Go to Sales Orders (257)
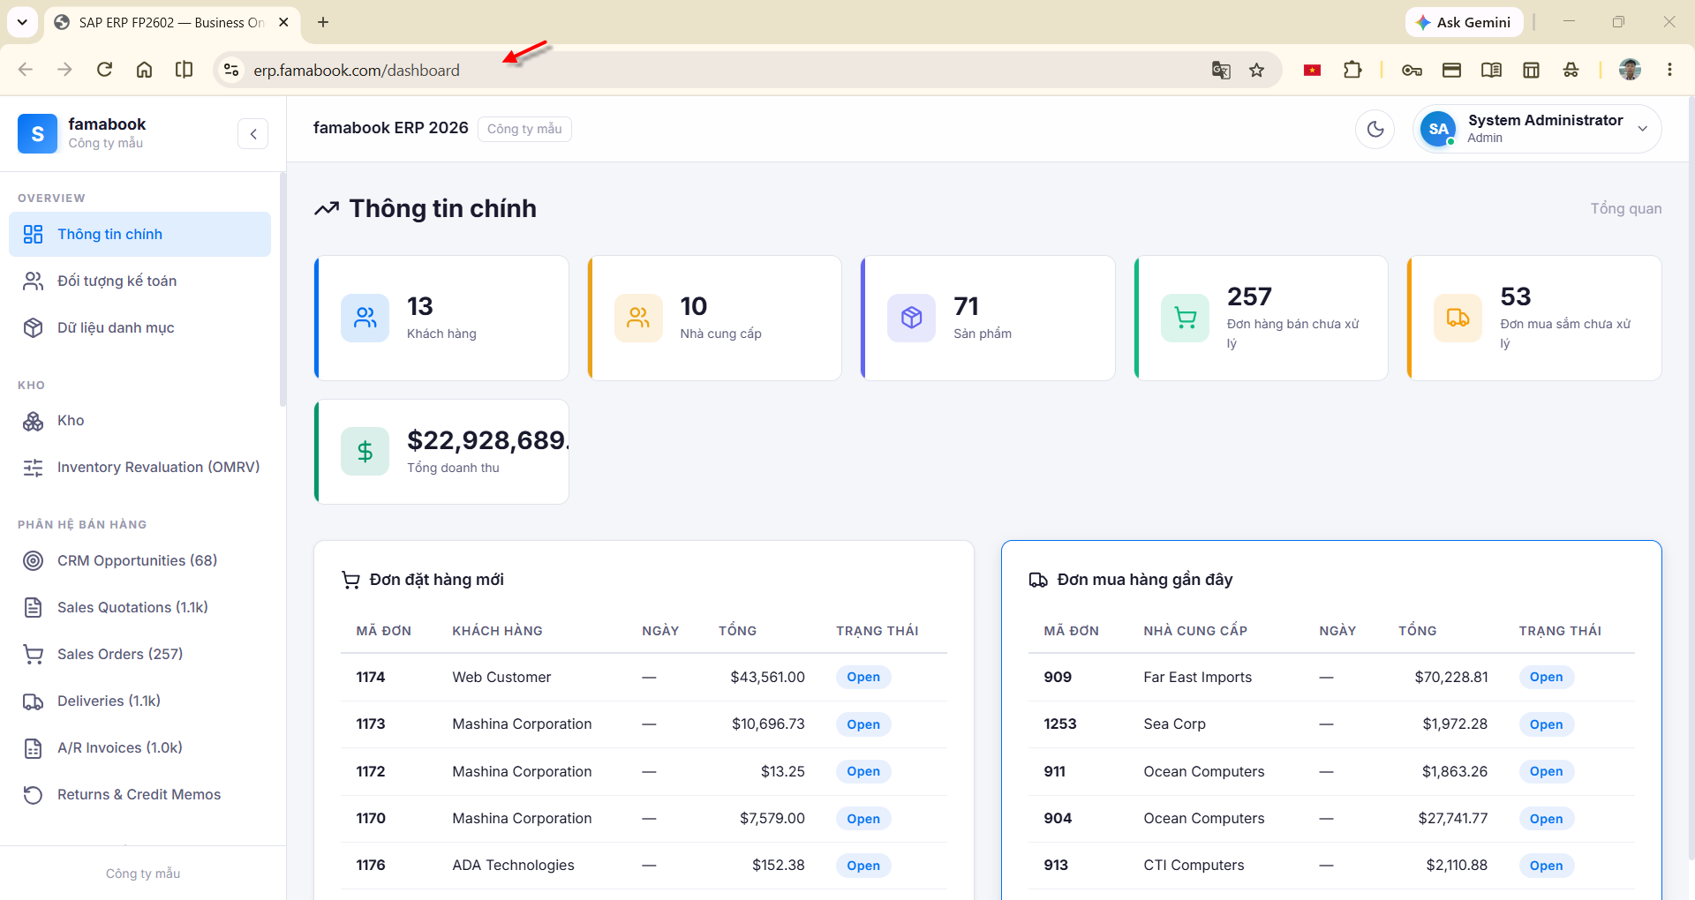 click(139, 654)
